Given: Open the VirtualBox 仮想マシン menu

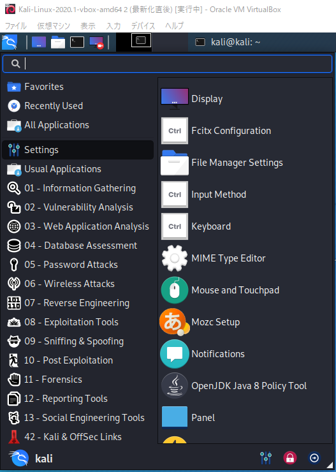Looking at the screenshot, I should [x=54, y=26].
